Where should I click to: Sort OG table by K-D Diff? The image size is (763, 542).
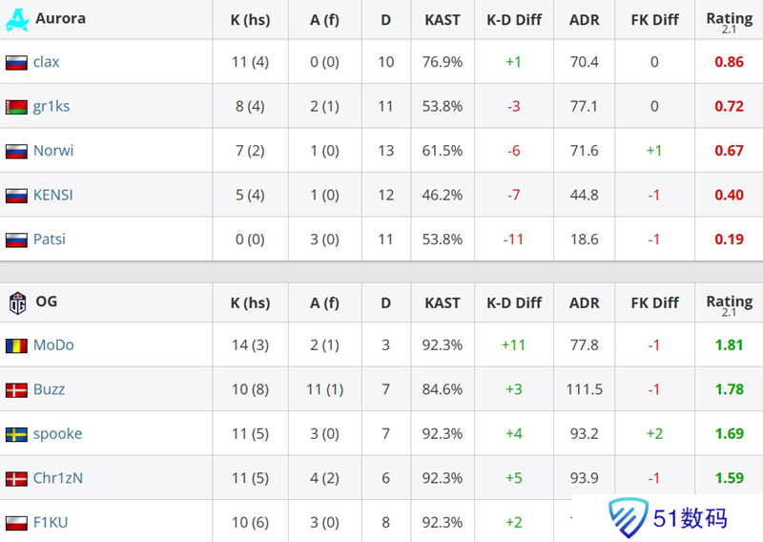point(514,302)
